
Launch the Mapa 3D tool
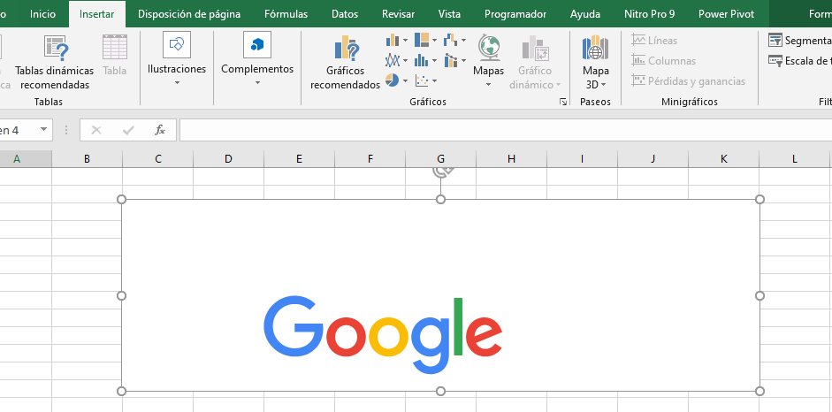pos(596,63)
